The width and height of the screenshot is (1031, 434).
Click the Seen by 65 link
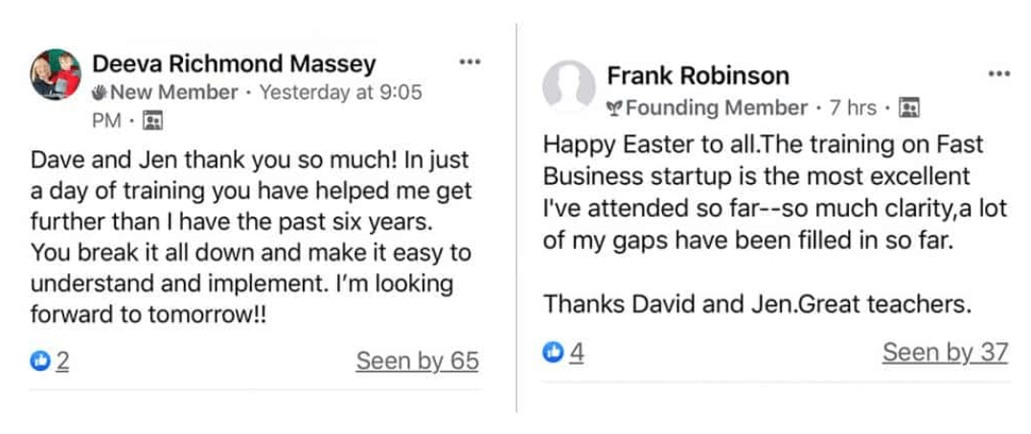click(417, 361)
